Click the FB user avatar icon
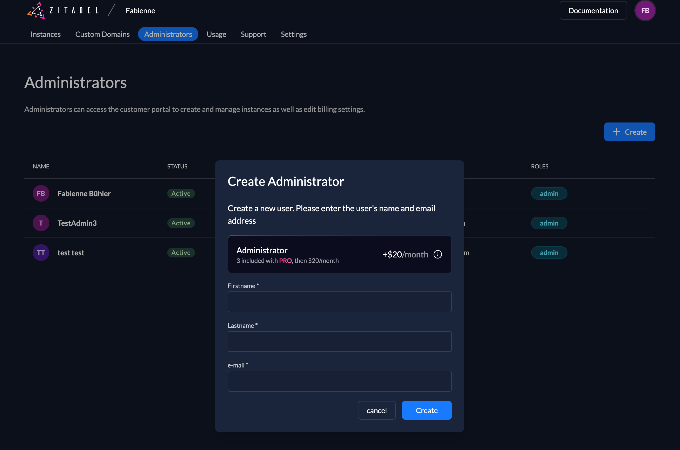Image resolution: width=680 pixels, height=450 pixels. coord(645,10)
